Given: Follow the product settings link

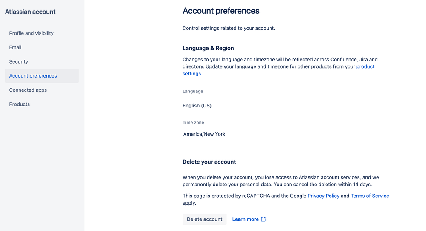Looking at the screenshot, I should (x=278, y=70).
